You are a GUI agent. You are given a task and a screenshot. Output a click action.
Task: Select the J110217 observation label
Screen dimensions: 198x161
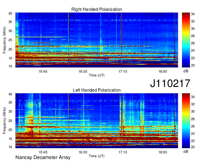pos(170,83)
